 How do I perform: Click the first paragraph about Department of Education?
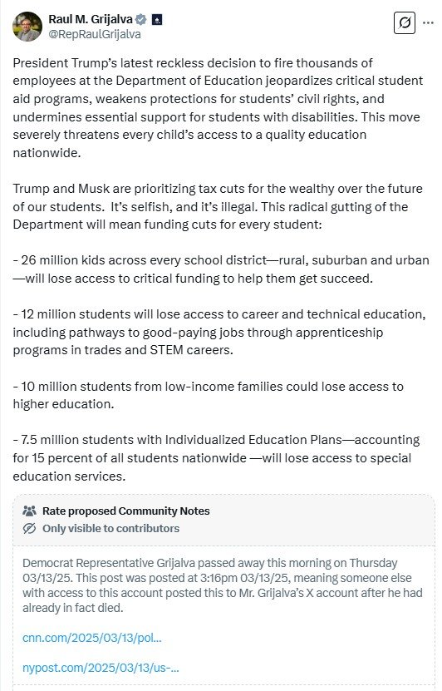218,108
